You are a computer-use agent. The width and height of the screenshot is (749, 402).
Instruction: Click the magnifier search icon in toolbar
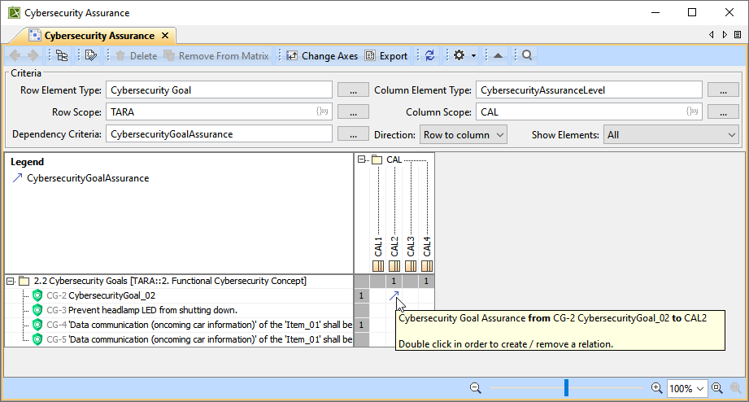point(527,56)
